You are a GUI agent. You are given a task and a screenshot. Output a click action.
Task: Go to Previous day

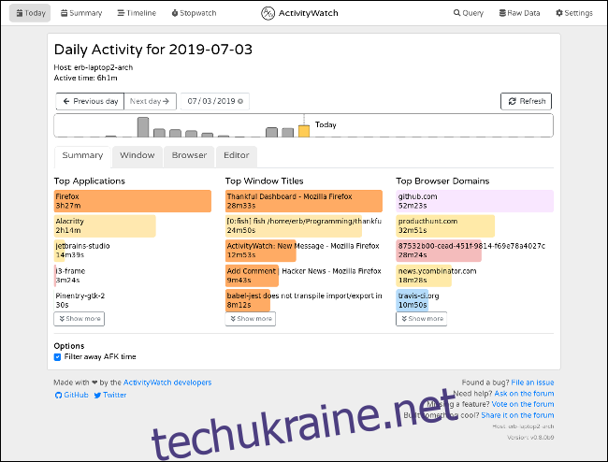90,101
